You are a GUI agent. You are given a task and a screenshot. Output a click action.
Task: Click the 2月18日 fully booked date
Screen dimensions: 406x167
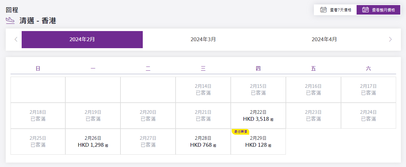coord(38,116)
